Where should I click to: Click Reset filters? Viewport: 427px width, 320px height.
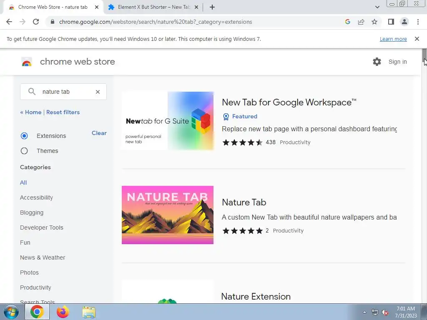(x=63, y=112)
